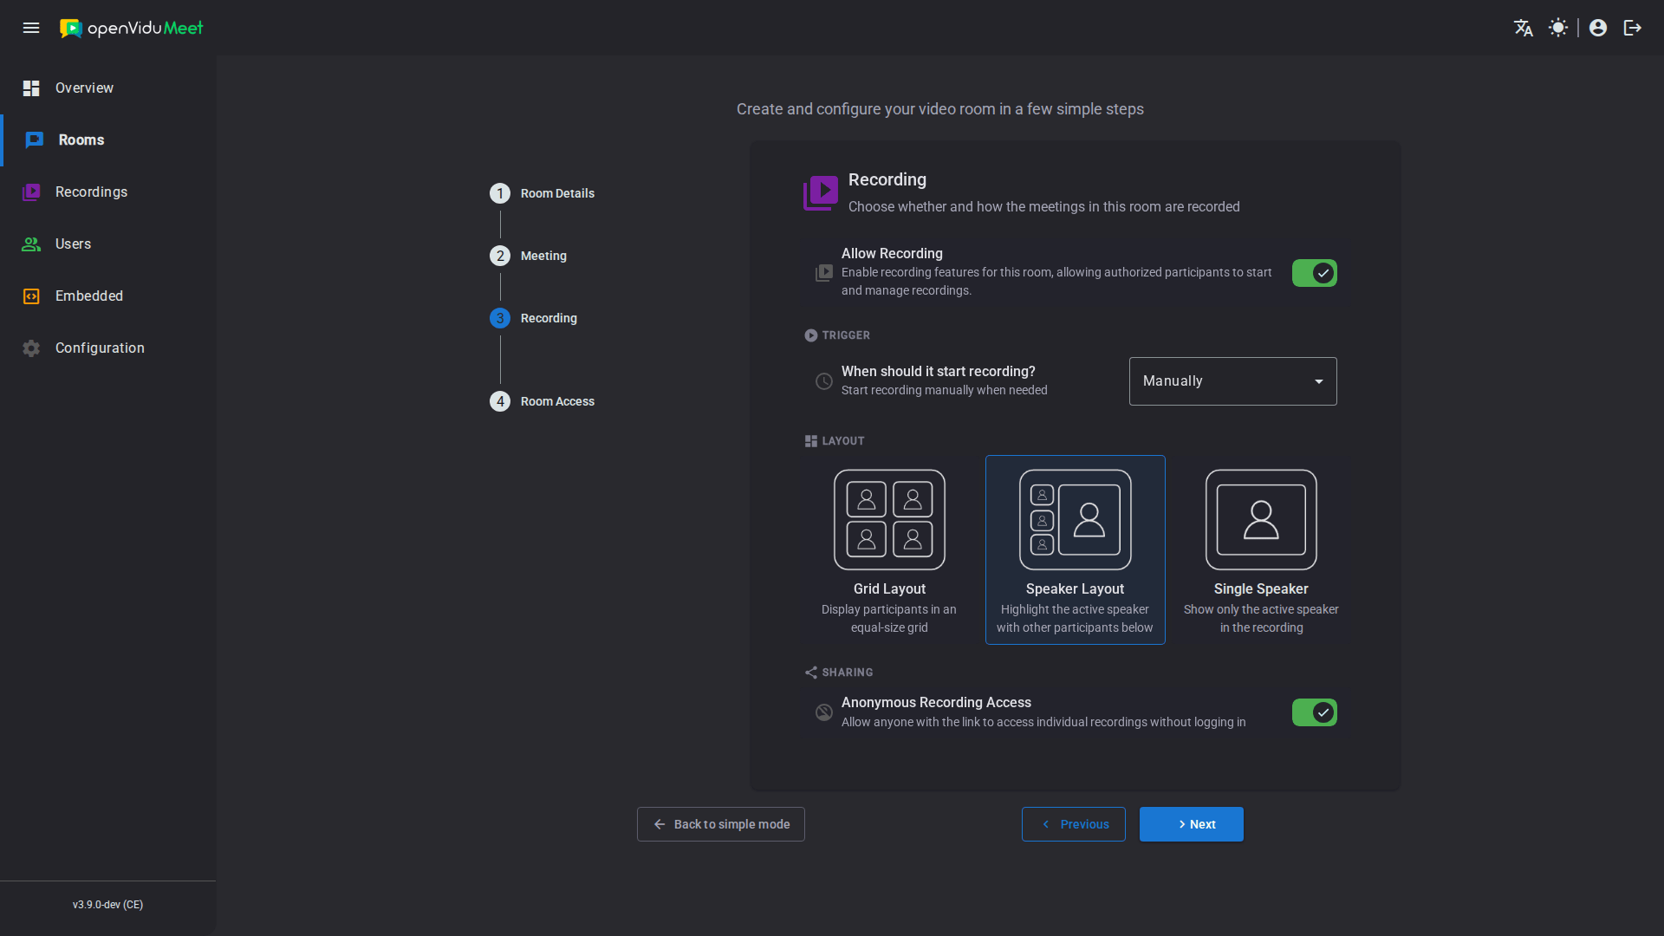Select the Grid Layout option

[889, 550]
